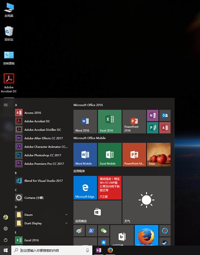Launch the WeChat tile
This screenshot has height=255, width=200.
coord(104,231)
